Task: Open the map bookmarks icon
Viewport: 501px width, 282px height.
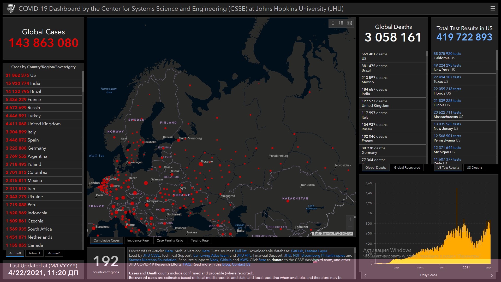Action: (x=333, y=23)
